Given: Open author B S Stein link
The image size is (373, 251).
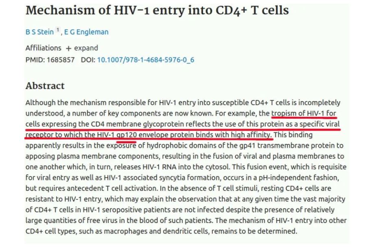Looking at the screenshot, I should pos(39,32).
